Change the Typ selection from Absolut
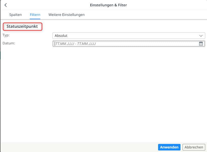The image size is (207, 152). pos(129,36)
